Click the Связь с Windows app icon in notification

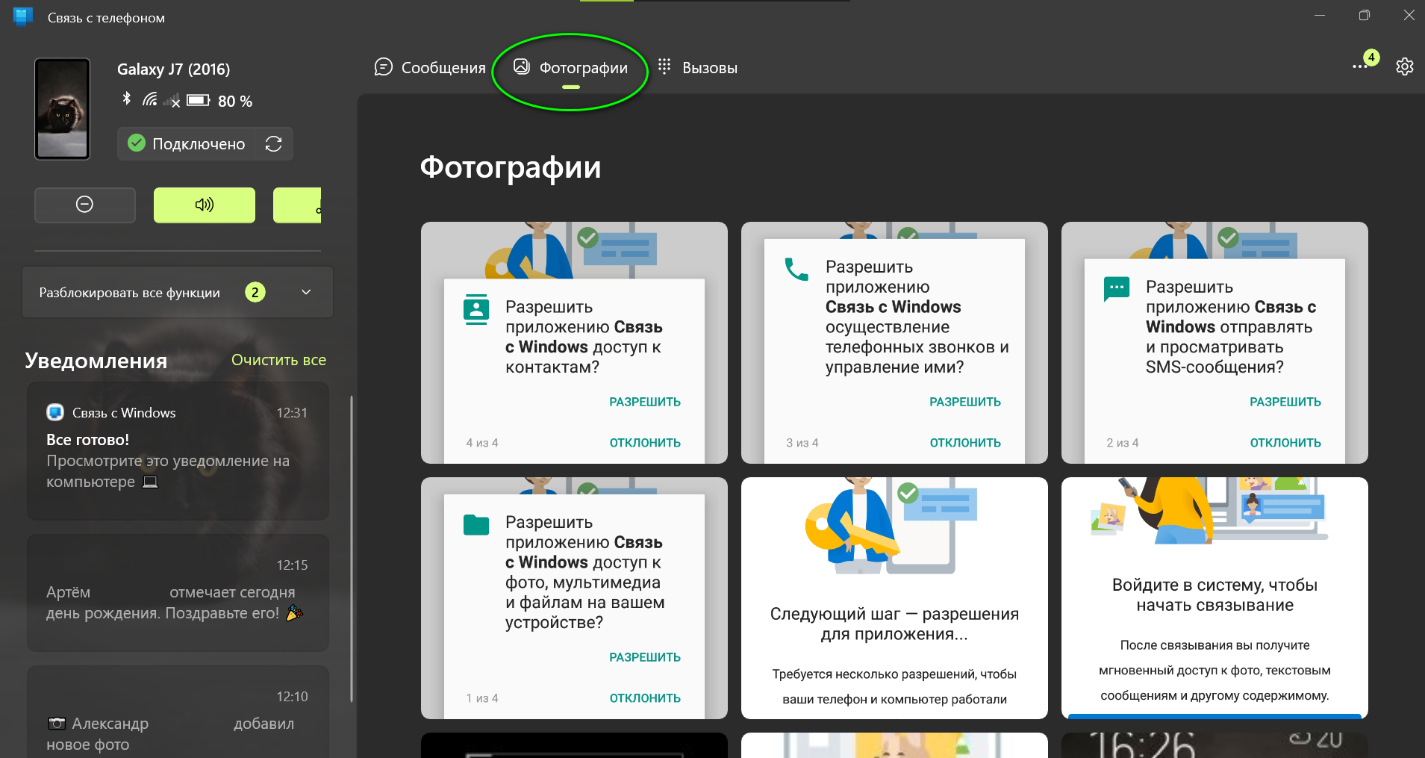pos(55,412)
